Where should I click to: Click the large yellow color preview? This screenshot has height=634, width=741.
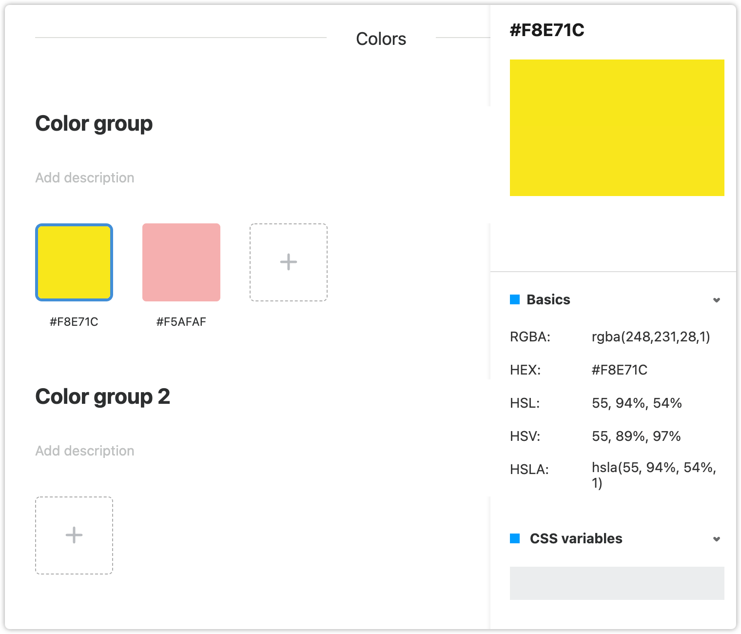[x=617, y=128]
